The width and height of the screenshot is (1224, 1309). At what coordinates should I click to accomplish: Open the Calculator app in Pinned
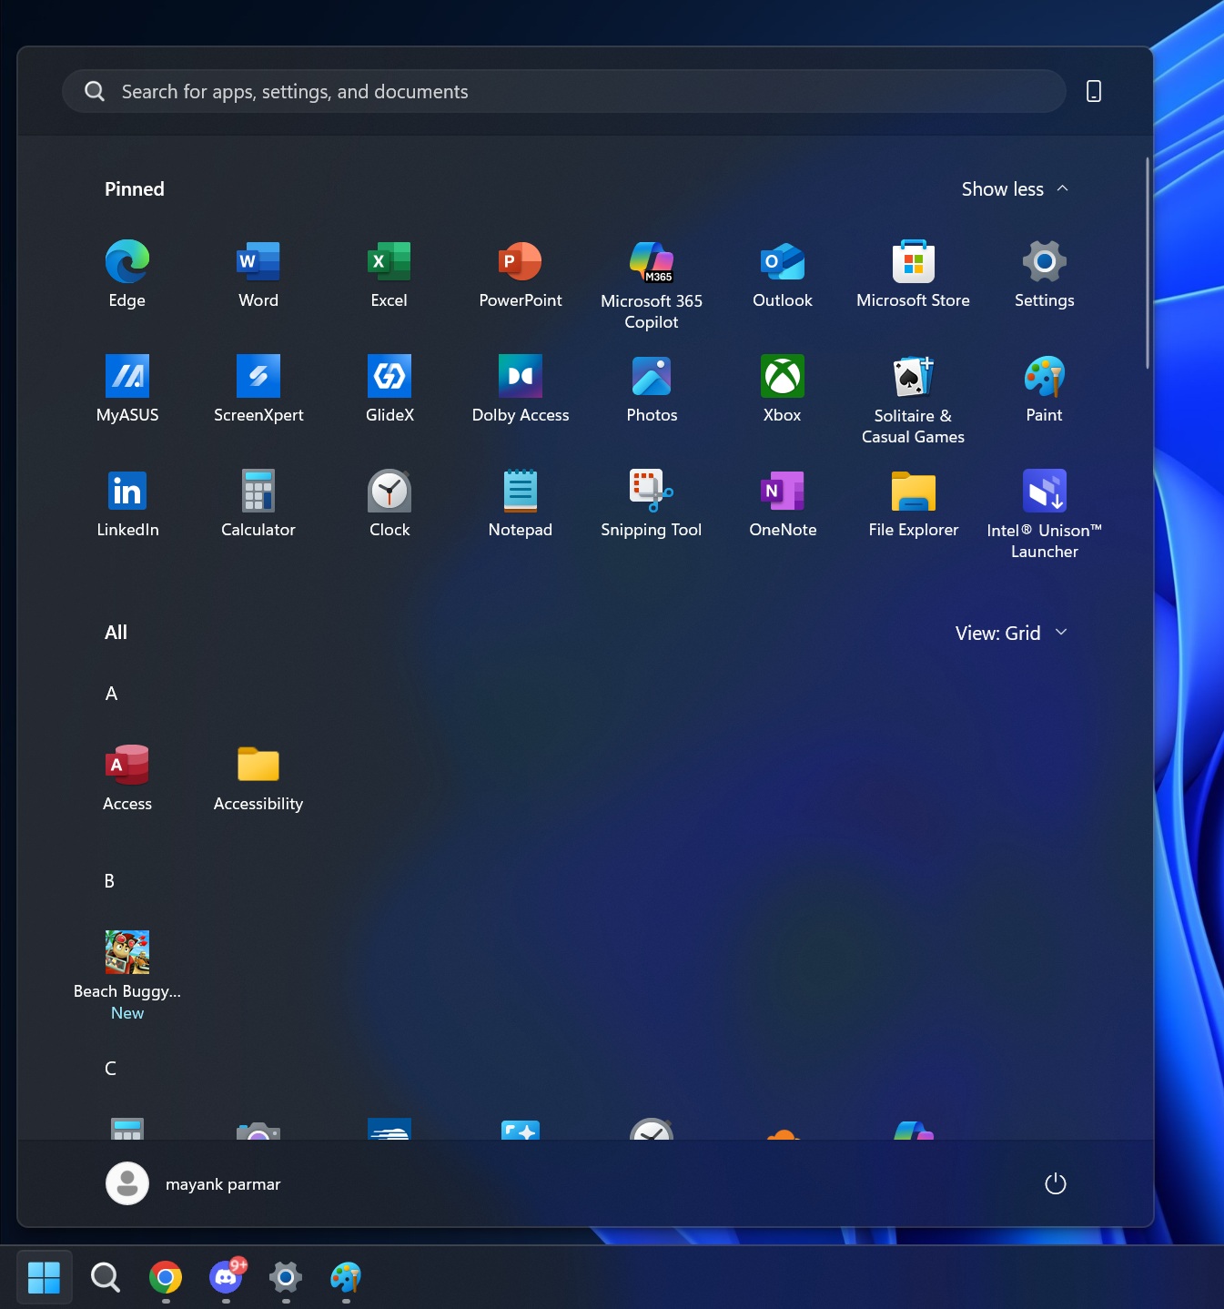click(x=258, y=503)
